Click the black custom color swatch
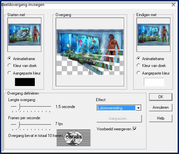The image size is (179, 154). 25,82
